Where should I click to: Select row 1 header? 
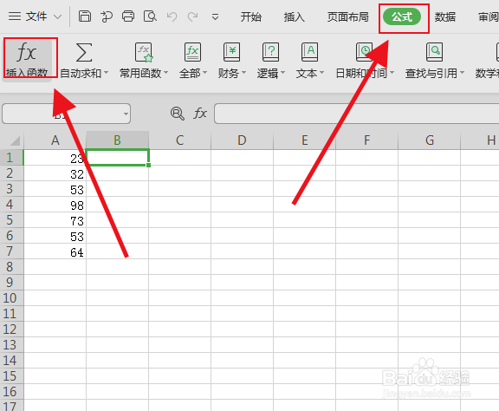point(12,158)
